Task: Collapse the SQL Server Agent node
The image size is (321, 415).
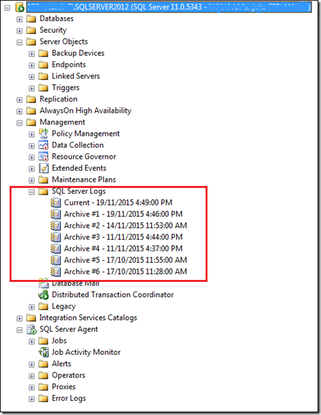Action: coord(19,330)
